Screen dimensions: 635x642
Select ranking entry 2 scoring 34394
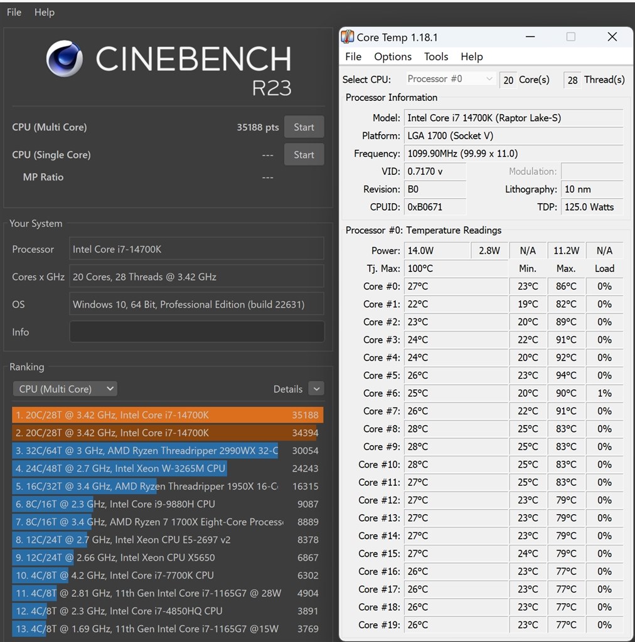(168, 433)
